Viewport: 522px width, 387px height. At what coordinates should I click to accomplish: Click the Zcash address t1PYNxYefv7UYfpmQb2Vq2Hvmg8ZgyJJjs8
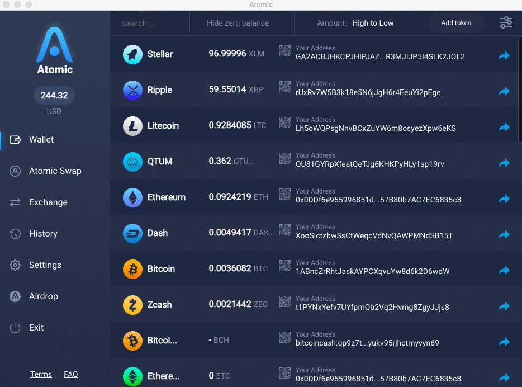pos(372,308)
